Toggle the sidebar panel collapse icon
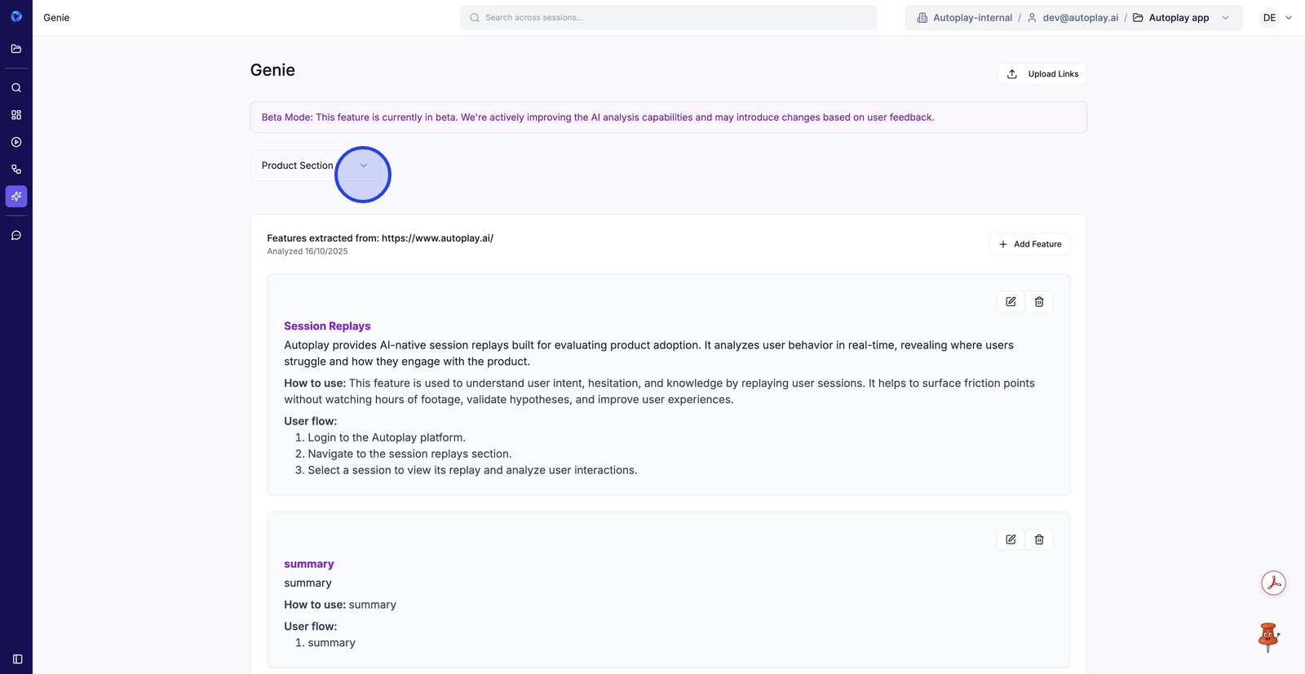 17,659
